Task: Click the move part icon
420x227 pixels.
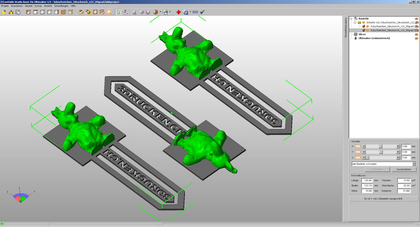Action: pos(134,12)
